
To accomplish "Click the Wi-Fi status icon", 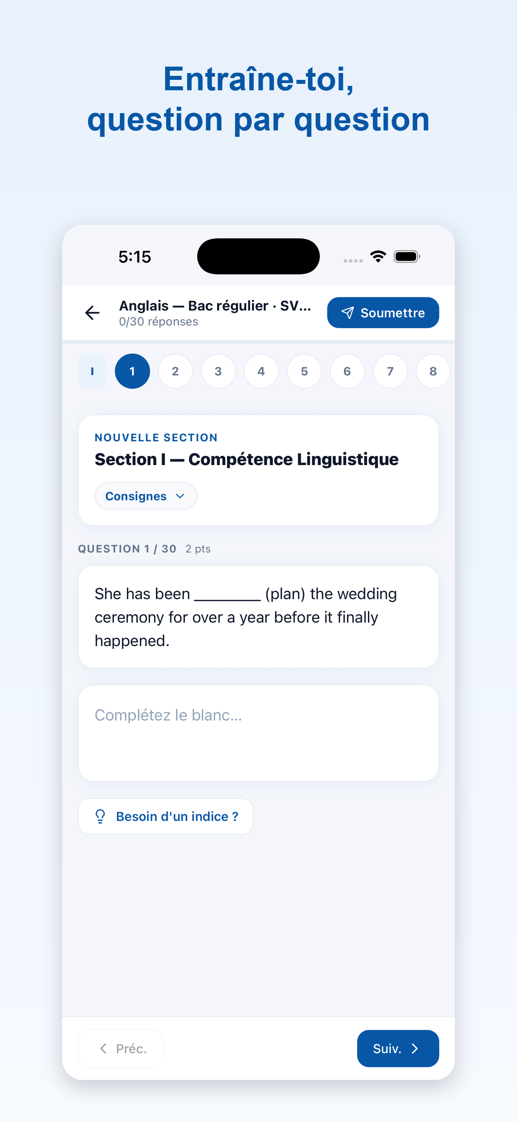I will tap(378, 256).
